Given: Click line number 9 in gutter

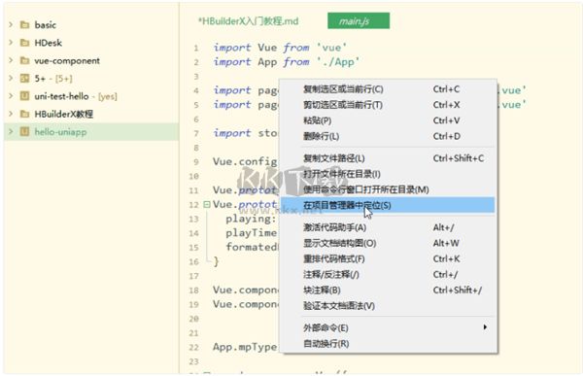Looking at the screenshot, I should click(x=196, y=162).
